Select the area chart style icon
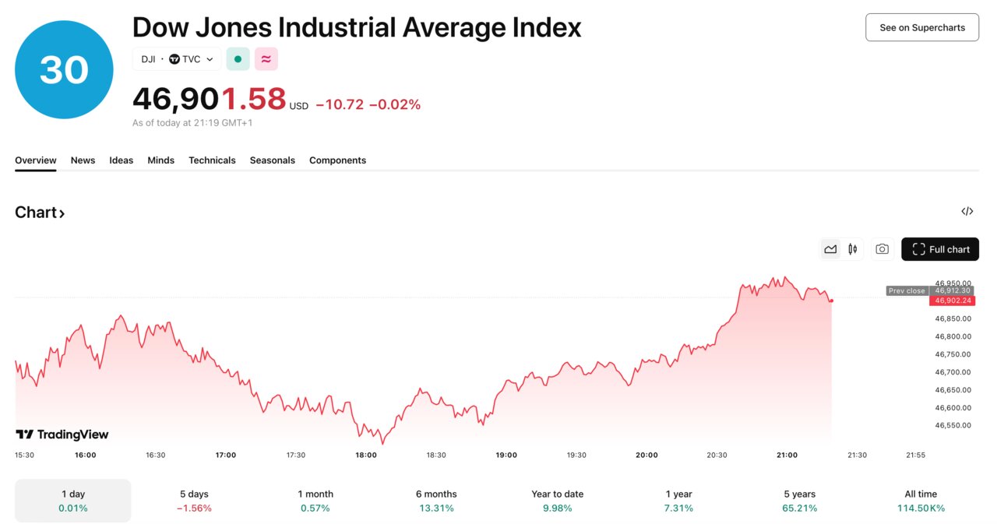This screenshot has width=997, height=524. (830, 248)
